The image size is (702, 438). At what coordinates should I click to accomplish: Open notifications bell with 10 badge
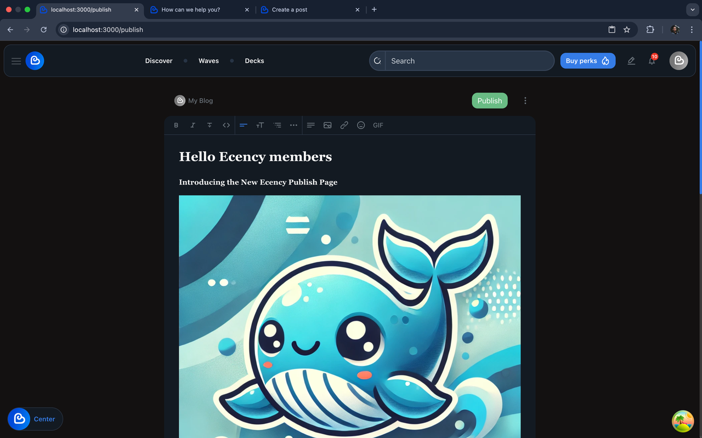652,60
